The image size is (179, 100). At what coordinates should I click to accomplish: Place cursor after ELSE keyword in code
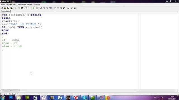pos(9,31)
